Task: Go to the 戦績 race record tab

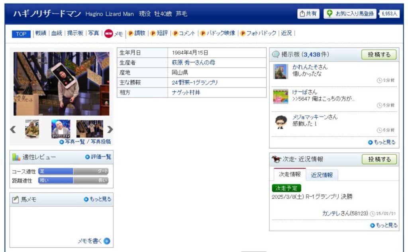Action: pyautogui.click(x=41, y=33)
